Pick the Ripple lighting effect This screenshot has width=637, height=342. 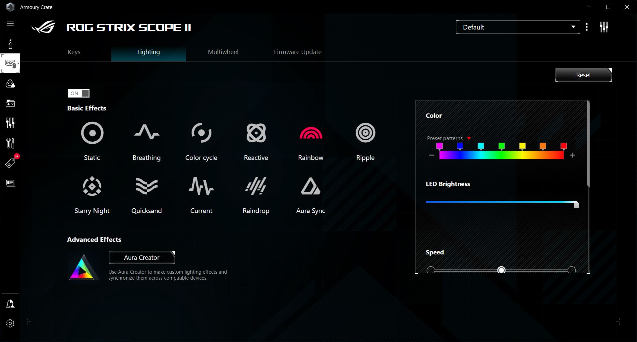(365, 133)
